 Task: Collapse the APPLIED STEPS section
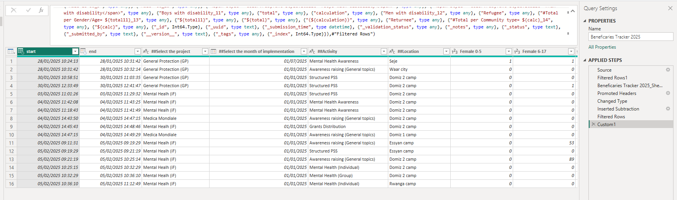pyautogui.click(x=585, y=60)
